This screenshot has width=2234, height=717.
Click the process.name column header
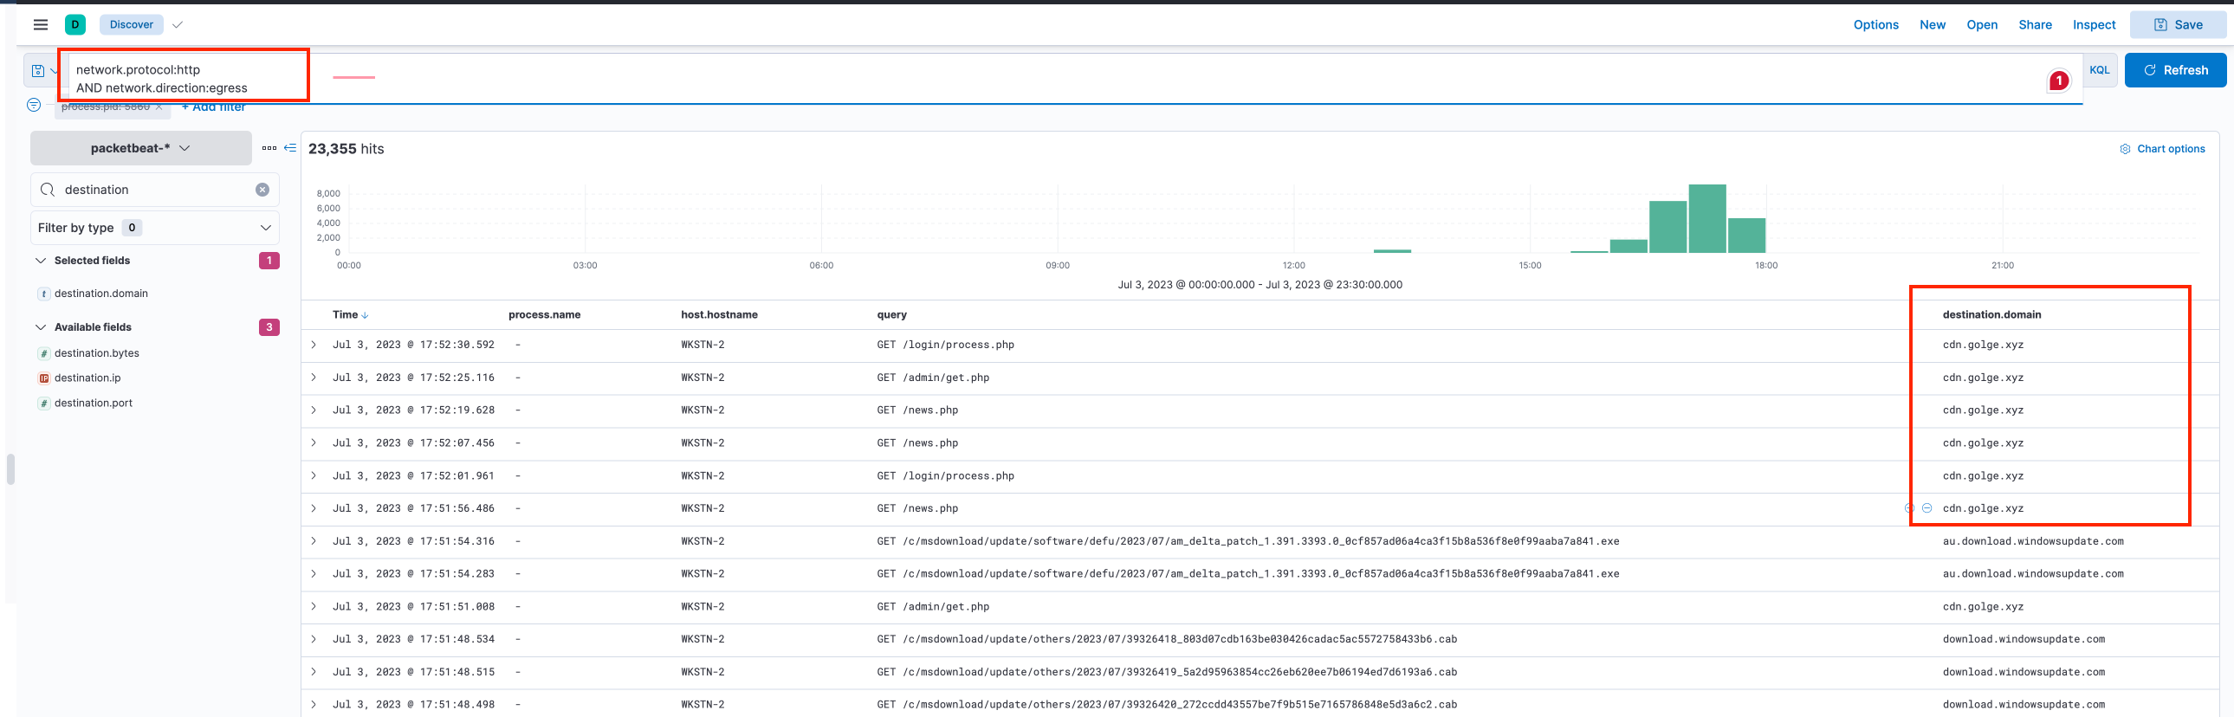point(544,315)
